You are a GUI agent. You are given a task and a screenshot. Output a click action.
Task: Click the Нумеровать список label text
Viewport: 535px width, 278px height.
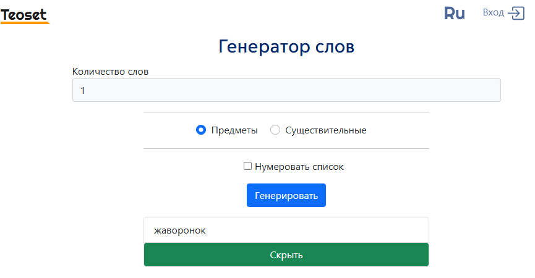299,167
